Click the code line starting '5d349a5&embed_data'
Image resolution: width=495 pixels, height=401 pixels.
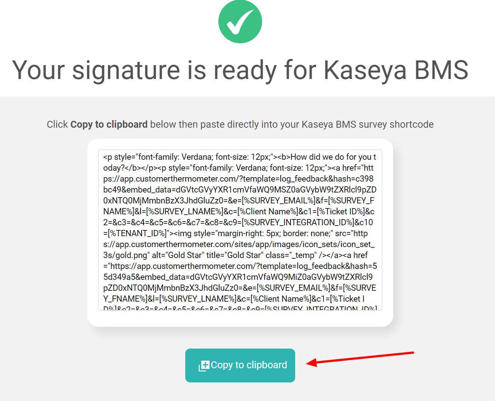pos(238,277)
